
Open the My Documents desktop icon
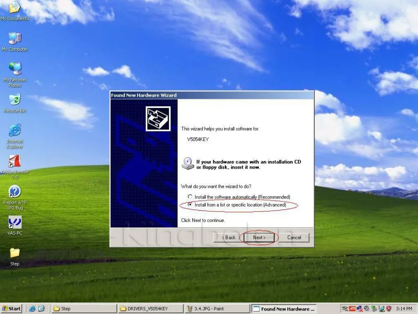point(15,10)
